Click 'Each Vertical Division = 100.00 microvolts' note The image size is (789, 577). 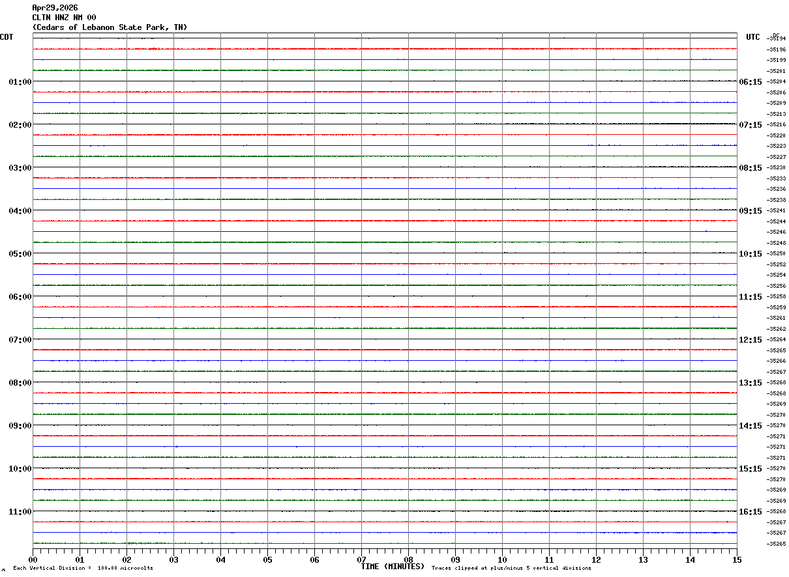pos(83,569)
